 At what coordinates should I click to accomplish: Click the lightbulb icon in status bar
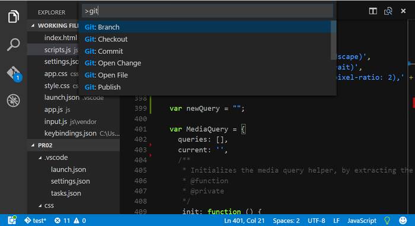coord(387,221)
